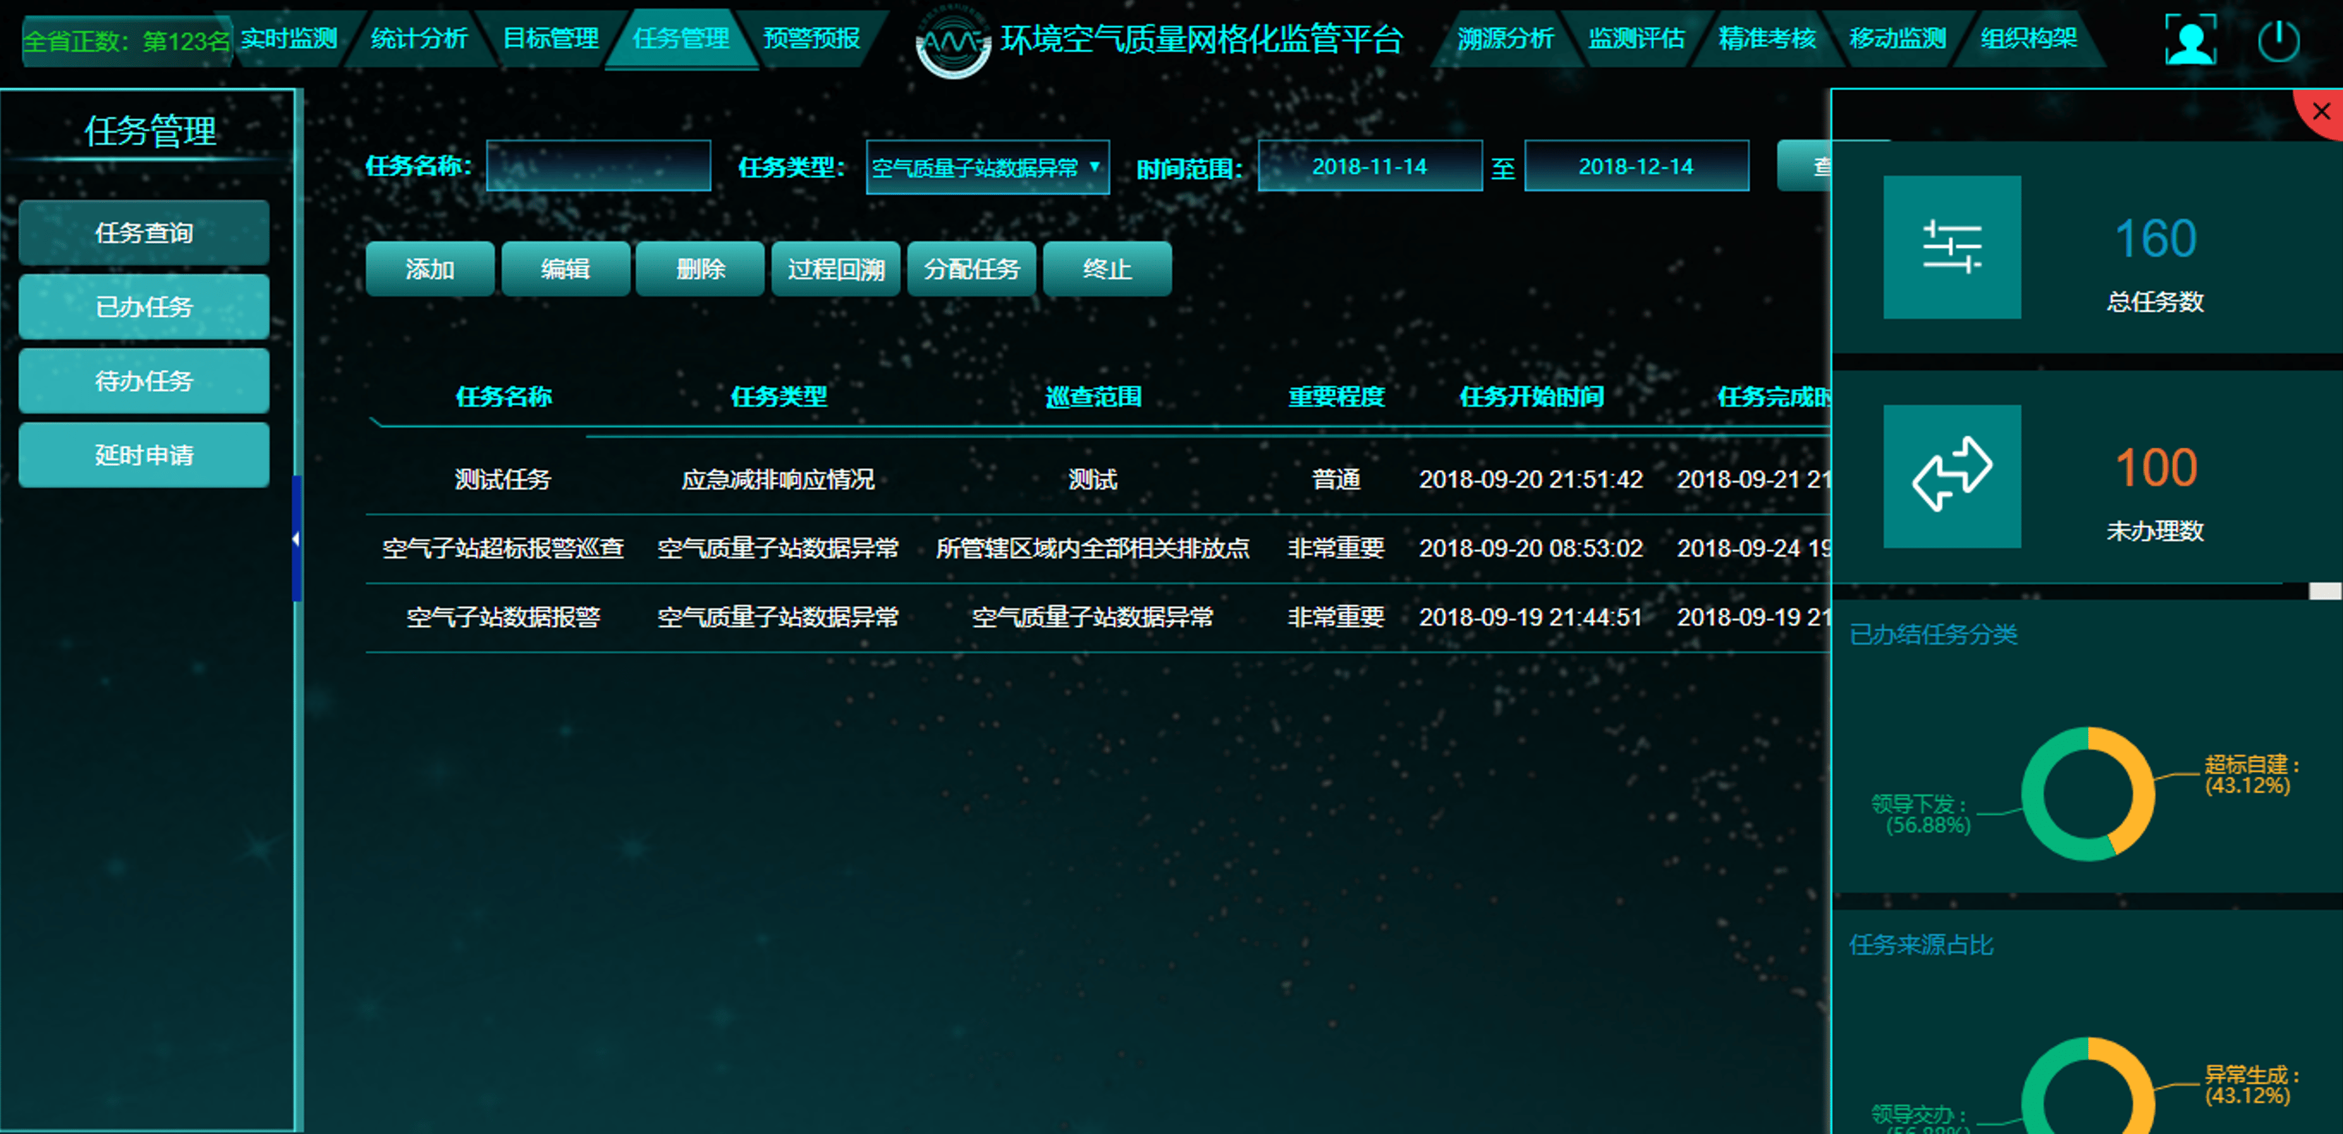Click the 终止 button

click(1107, 269)
